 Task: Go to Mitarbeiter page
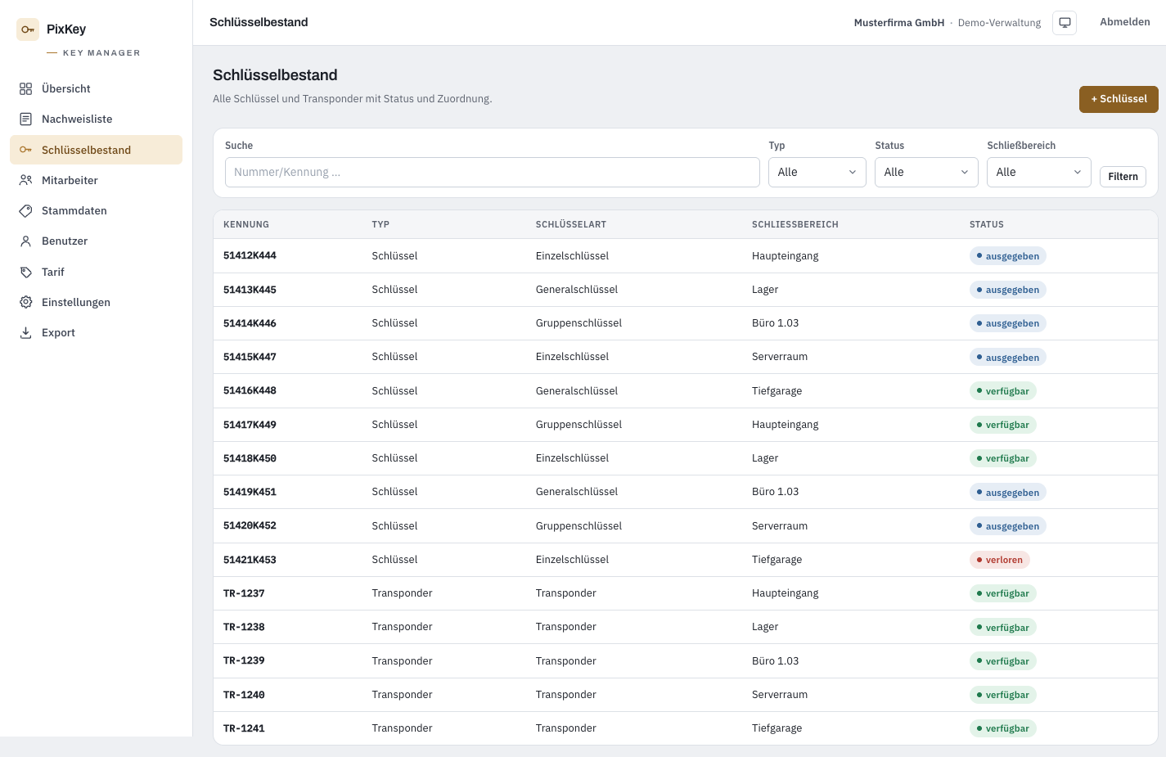[96, 180]
